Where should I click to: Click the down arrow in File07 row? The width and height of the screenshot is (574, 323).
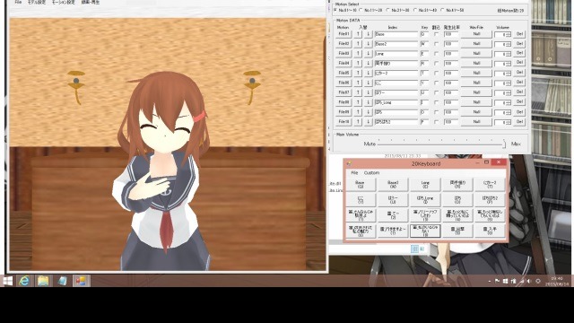click(368, 92)
